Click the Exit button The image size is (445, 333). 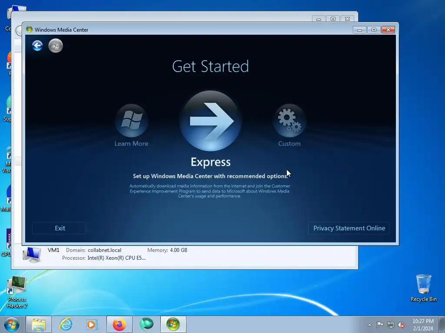click(59, 228)
